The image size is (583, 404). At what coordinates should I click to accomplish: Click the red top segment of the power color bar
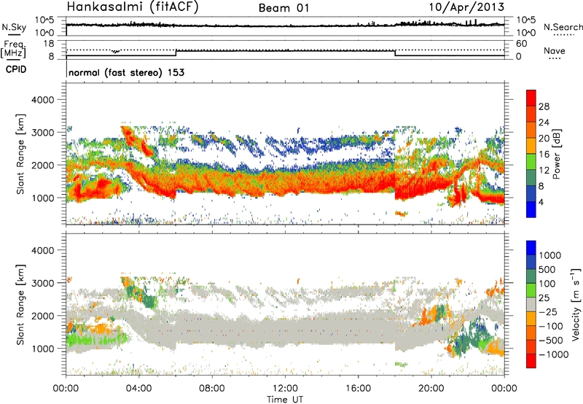coord(531,98)
